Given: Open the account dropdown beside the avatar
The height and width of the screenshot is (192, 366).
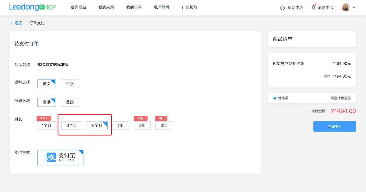Looking at the screenshot, I should pyautogui.click(x=354, y=8).
